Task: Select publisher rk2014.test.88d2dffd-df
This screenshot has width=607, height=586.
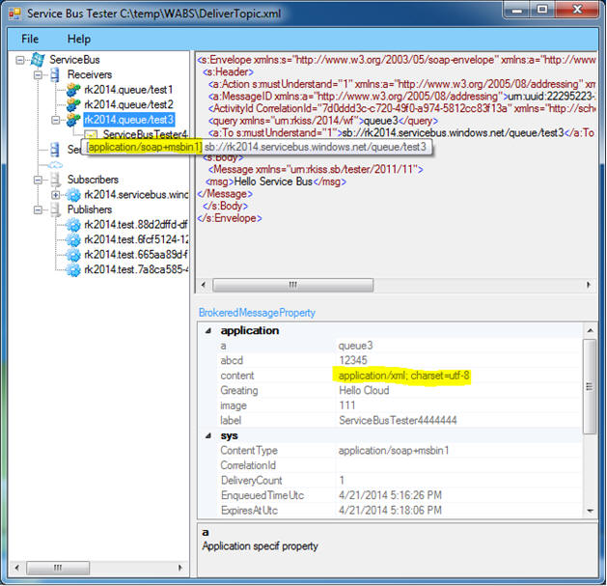Action: coord(136,225)
